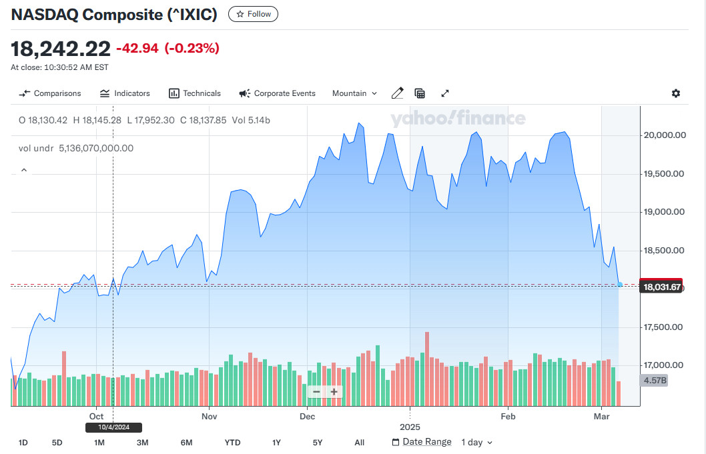Select the pencil drawing tool icon
Image resolution: width=706 pixels, height=454 pixels.
point(397,93)
